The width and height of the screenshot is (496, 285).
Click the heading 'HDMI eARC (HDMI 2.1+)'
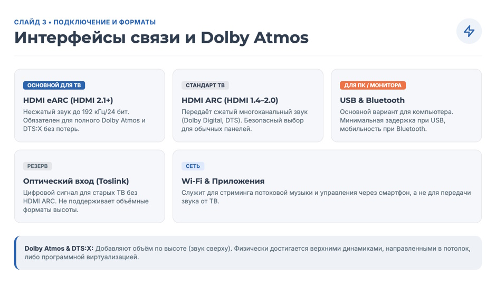pyautogui.click(x=68, y=100)
